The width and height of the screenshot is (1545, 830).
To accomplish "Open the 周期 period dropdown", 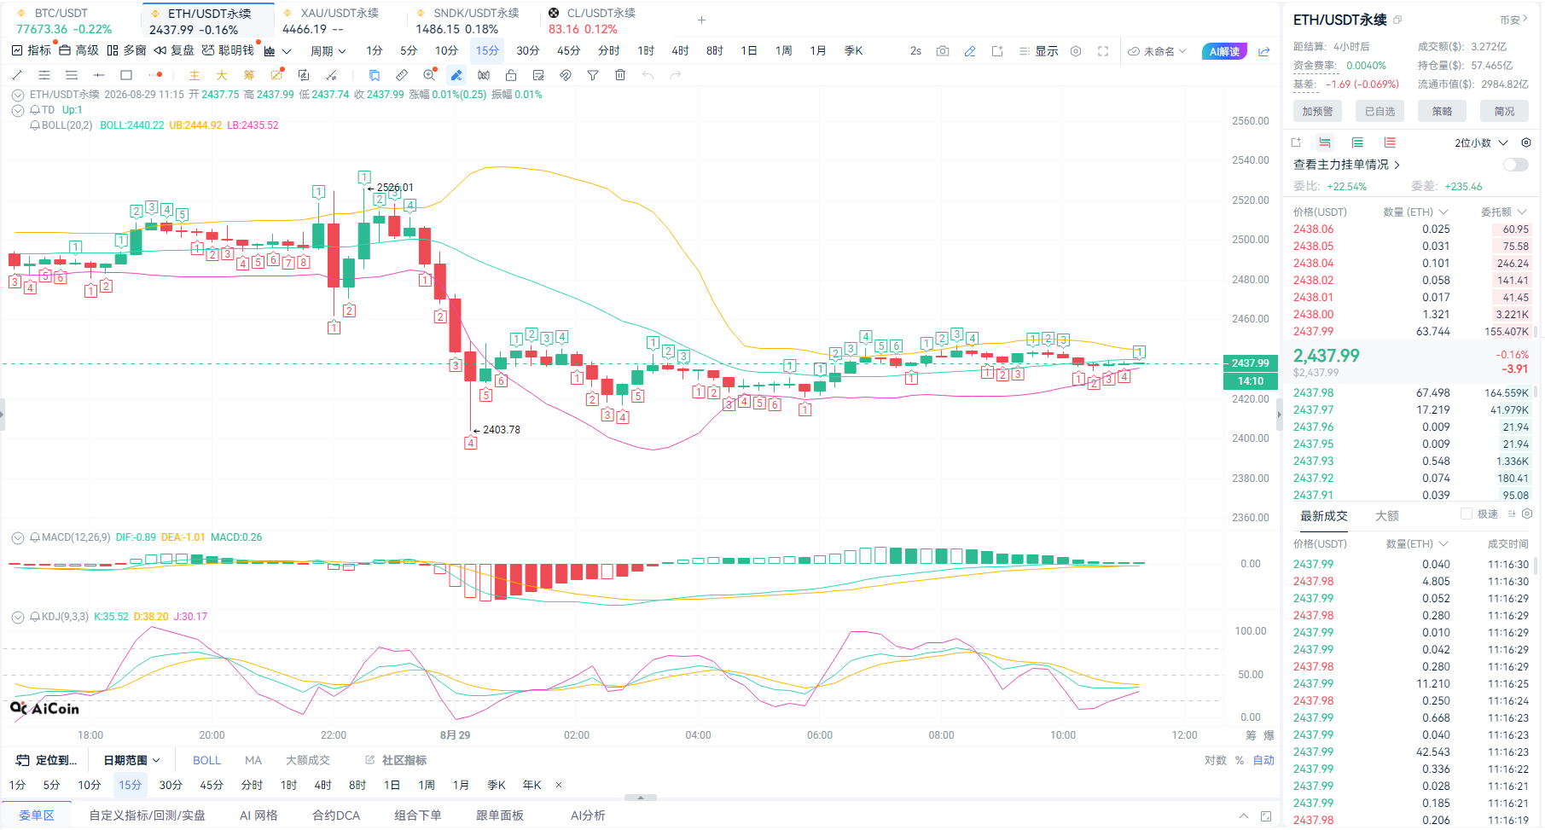I will [x=328, y=51].
